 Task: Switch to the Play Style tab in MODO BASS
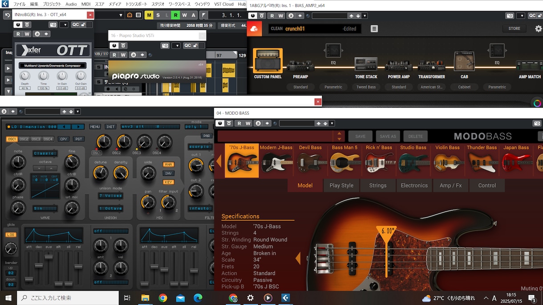(341, 185)
